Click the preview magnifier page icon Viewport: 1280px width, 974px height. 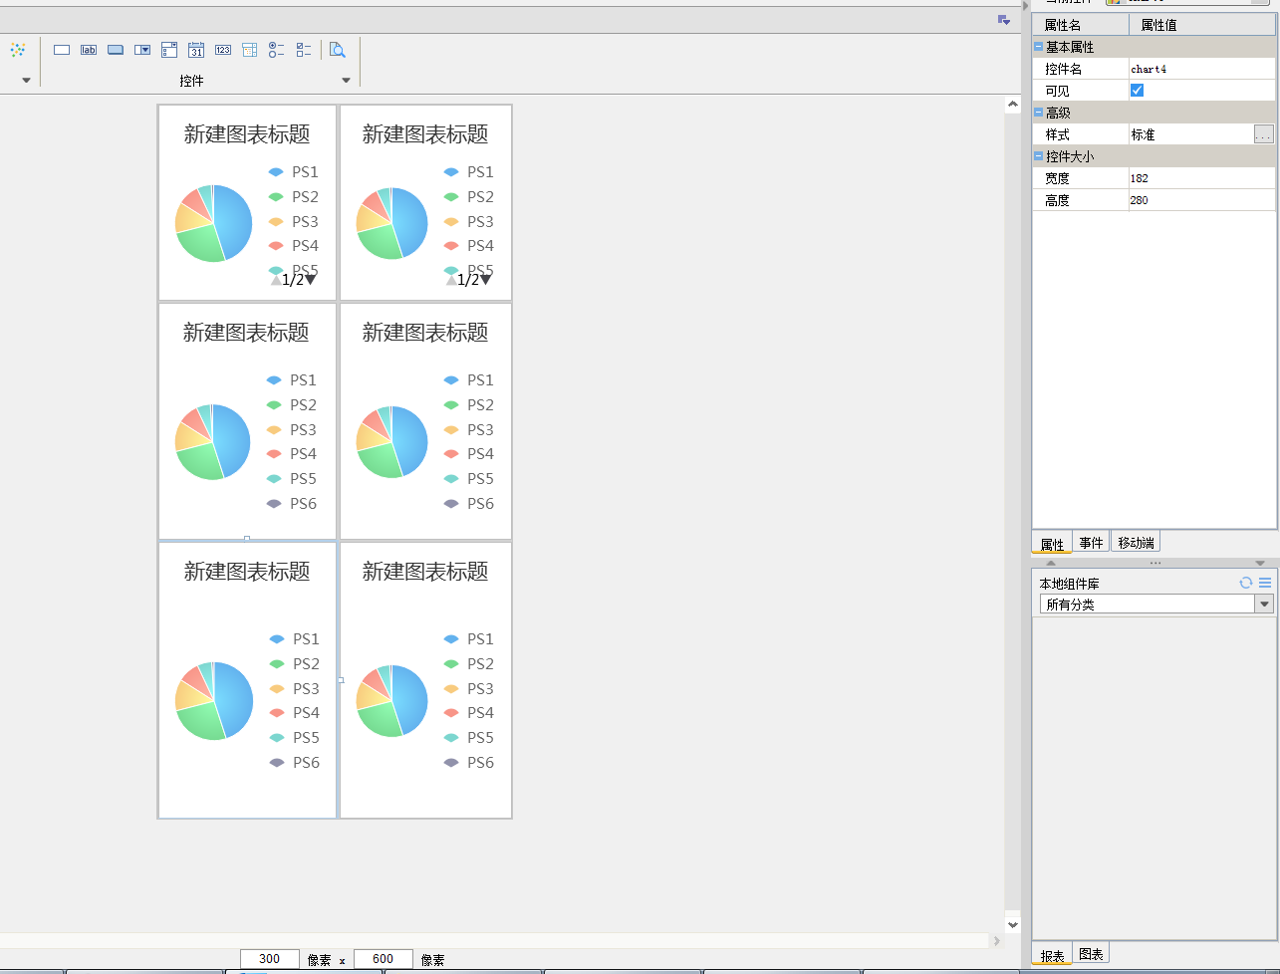[338, 50]
